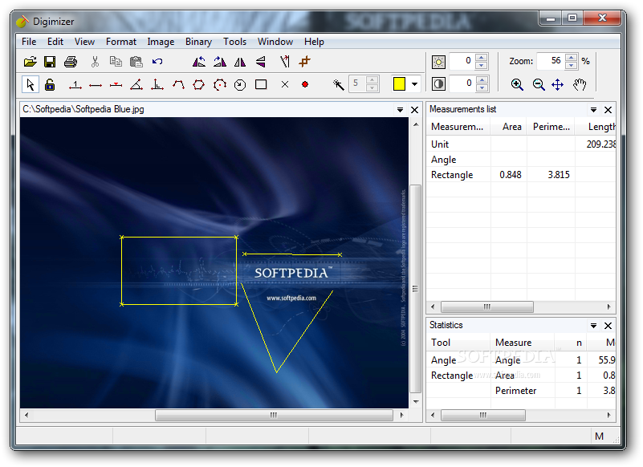Screen dimensions: 643x467
Task: Select the red dot marker tool
Action: [305, 84]
